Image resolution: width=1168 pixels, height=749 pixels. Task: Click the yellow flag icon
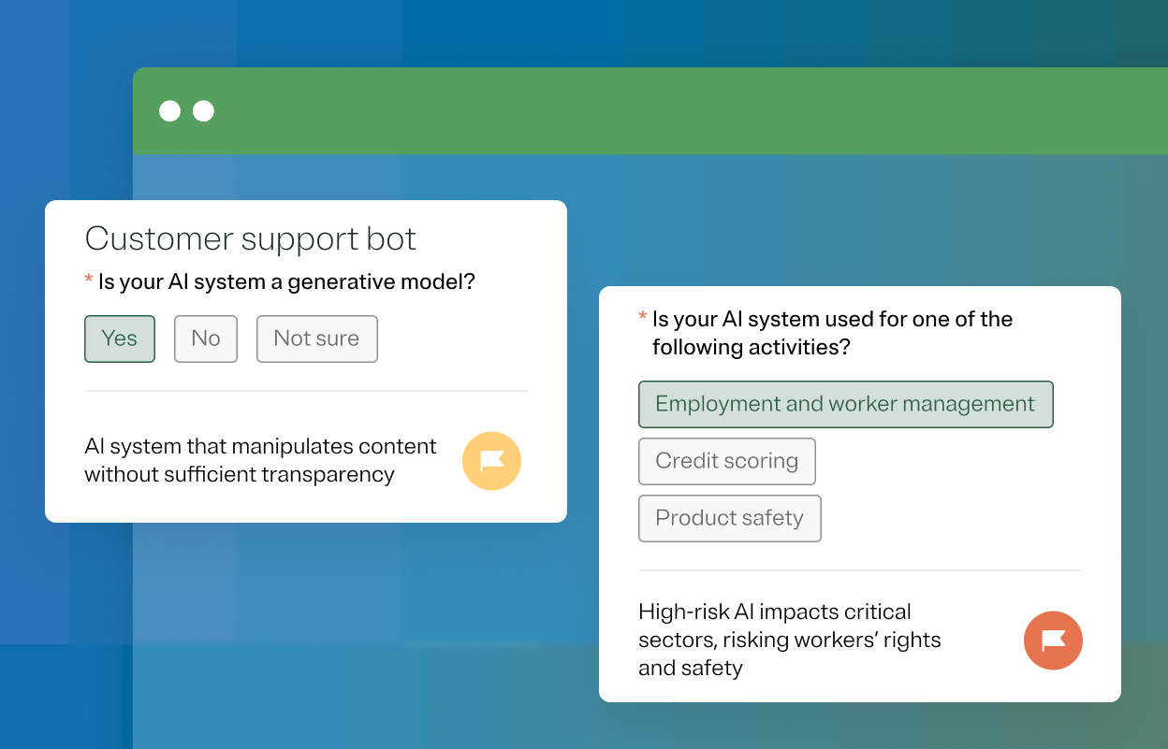click(491, 461)
